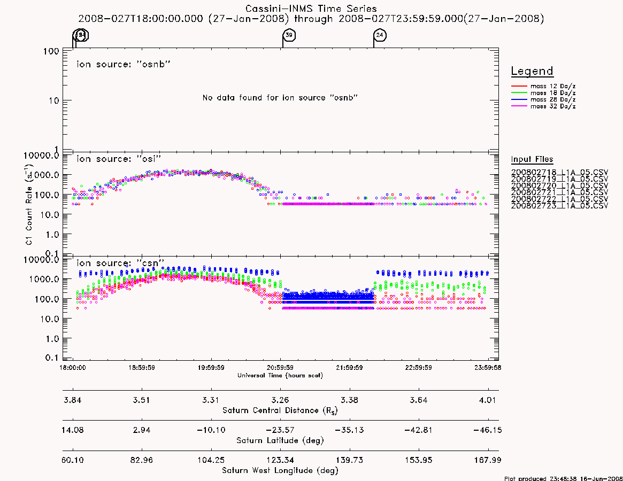
Task: Click the 3.31 central distance value
Action: (211, 400)
